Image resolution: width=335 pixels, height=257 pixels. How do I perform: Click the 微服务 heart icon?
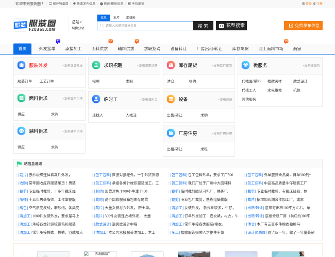tap(245, 65)
